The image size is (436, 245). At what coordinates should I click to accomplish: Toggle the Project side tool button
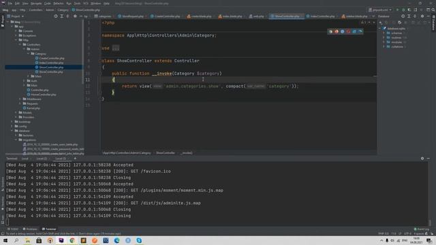tap(3, 21)
